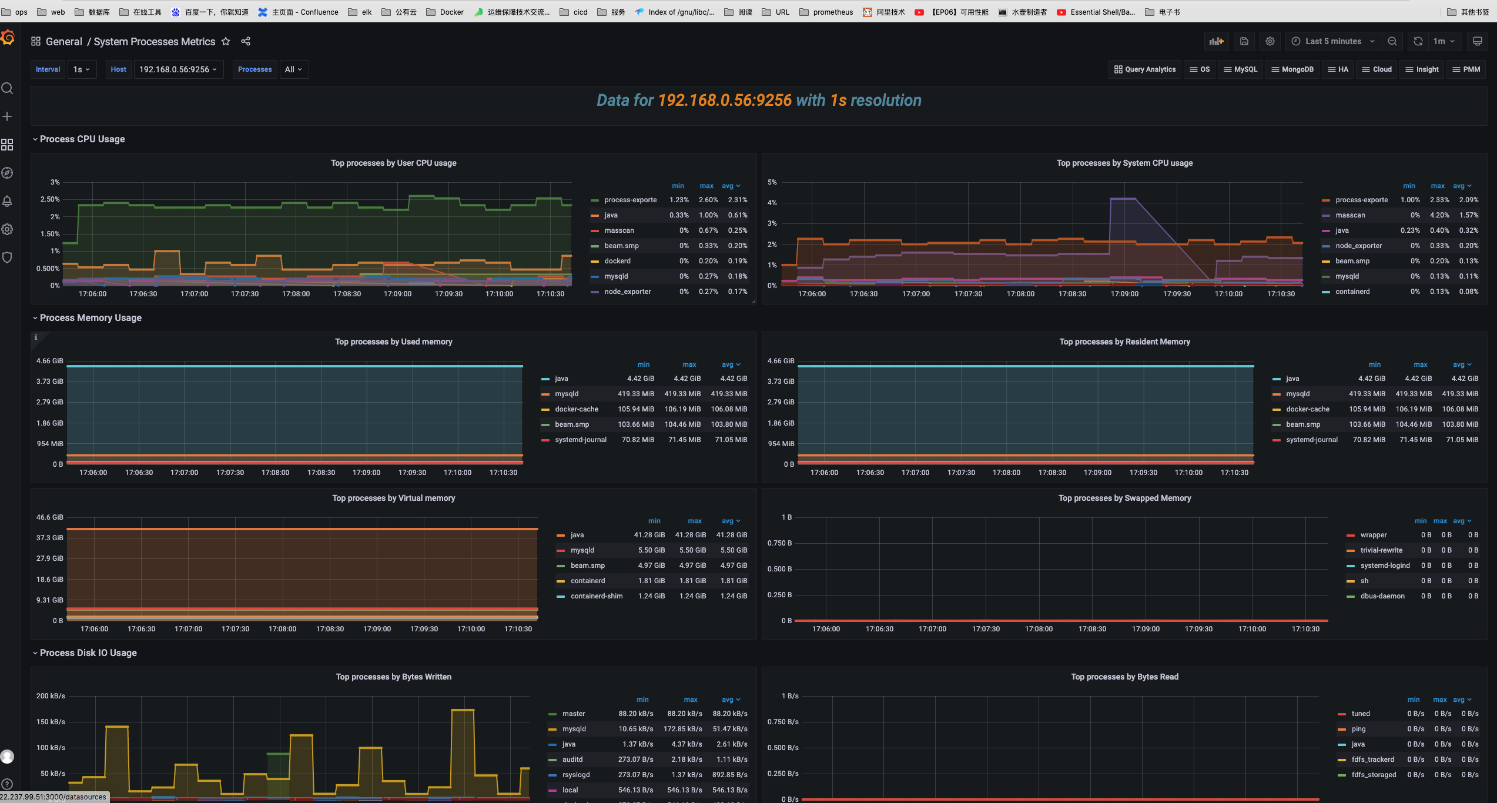The height and width of the screenshot is (803, 1497).
Task: Open the Alerting bell icon
Action: tap(7, 201)
